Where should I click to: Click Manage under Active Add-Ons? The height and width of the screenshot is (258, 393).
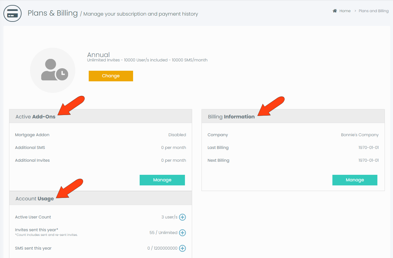[x=162, y=180]
